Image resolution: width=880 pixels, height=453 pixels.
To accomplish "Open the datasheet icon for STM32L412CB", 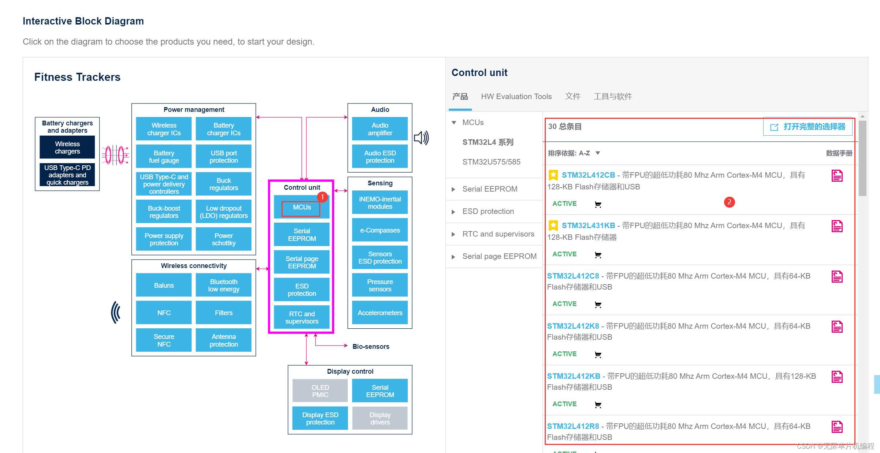I will 837,176.
